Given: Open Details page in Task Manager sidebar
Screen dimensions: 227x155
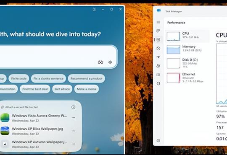Looking at the screenshot, I should point(158,75).
